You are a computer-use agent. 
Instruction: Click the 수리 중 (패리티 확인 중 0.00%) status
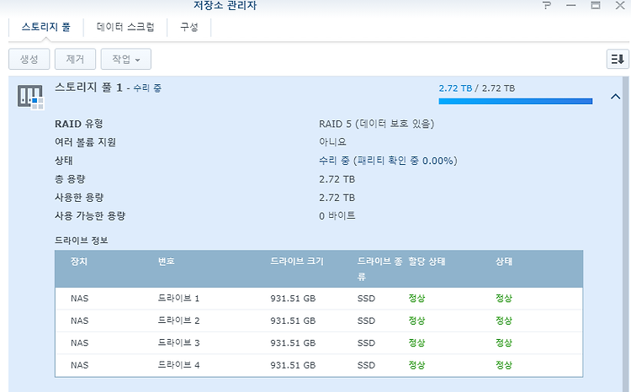[388, 161]
